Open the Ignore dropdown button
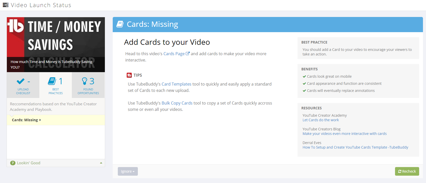The width and height of the screenshot is (426, 183). pyautogui.click(x=128, y=171)
